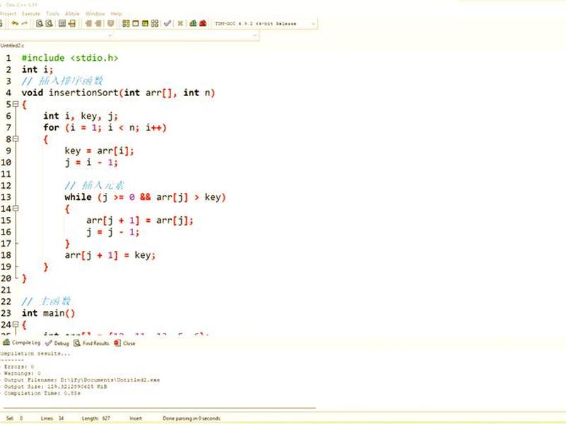The height and width of the screenshot is (424, 566).
Task: Collapse the main function fold at line 24
Action: pos(16,324)
